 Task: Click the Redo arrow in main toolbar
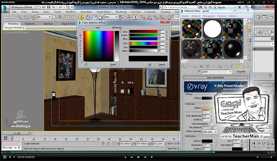click(12, 18)
